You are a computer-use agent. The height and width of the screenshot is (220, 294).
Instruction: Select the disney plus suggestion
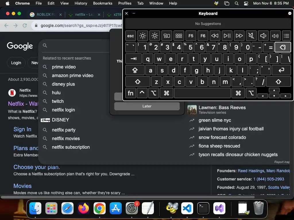point(63,84)
